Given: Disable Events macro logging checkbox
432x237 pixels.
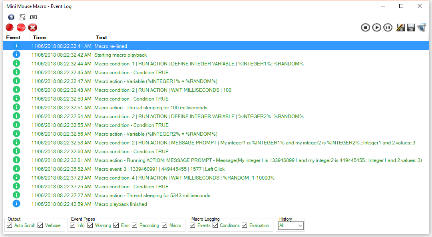Looking at the screenshot, I should point(193,225).
